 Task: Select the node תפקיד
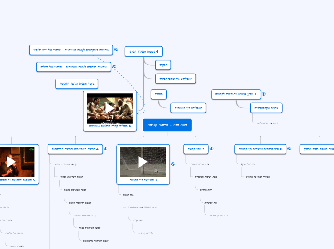(163, 65)
